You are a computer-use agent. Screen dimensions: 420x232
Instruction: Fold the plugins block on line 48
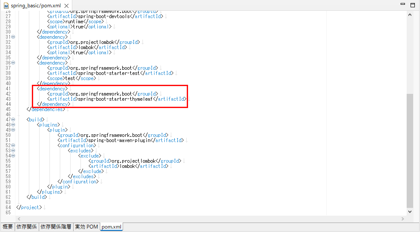click(x=13, y=125)
